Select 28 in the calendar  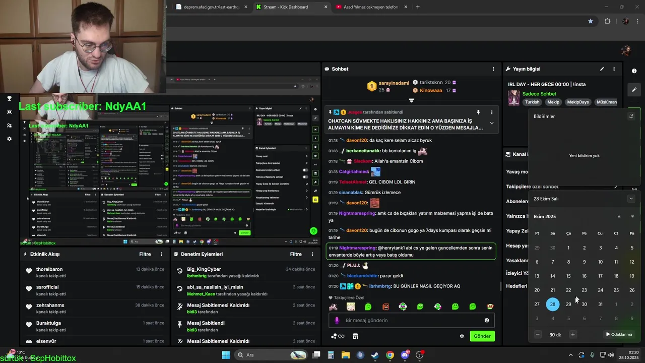(x=553, y=304)
